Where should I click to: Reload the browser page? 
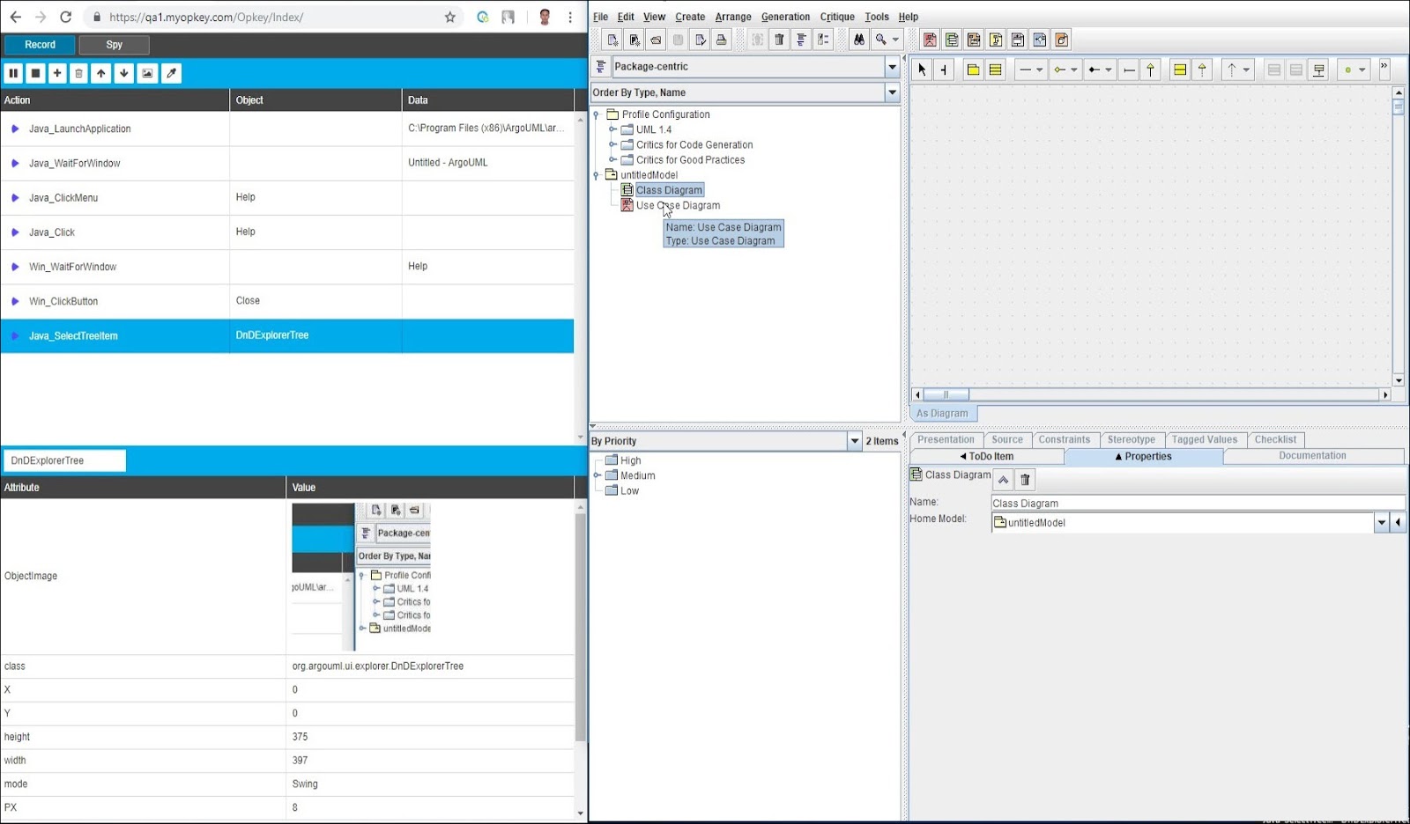[65, 17]
